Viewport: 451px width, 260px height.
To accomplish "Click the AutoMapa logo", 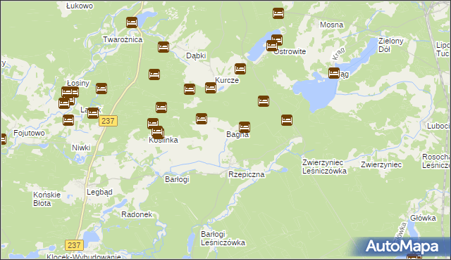I will tap(402, 246).
